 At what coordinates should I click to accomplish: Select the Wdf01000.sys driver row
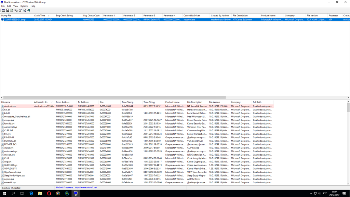tap(137, 165)
